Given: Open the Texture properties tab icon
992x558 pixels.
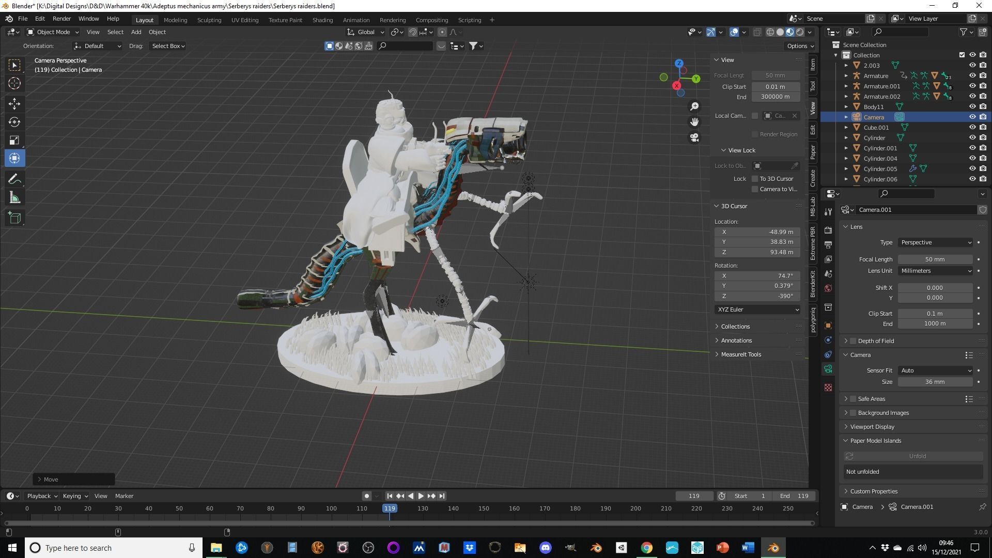Looking at the screenshot, I should pyautogui.click(x=828, y=388).
